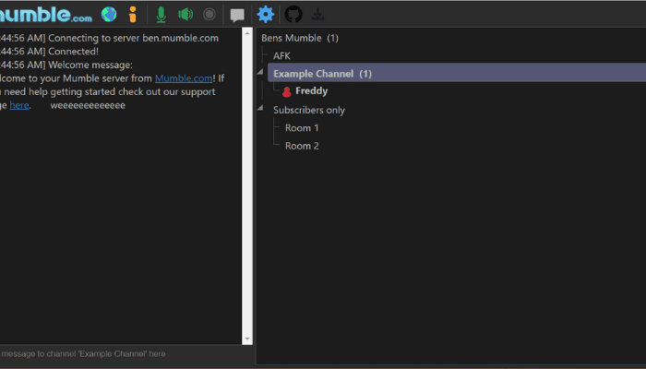This screenshot has width=646, height=369.
Task: Follow the Mumble.com link in the welcome message
Action: [x=184, y=78]
